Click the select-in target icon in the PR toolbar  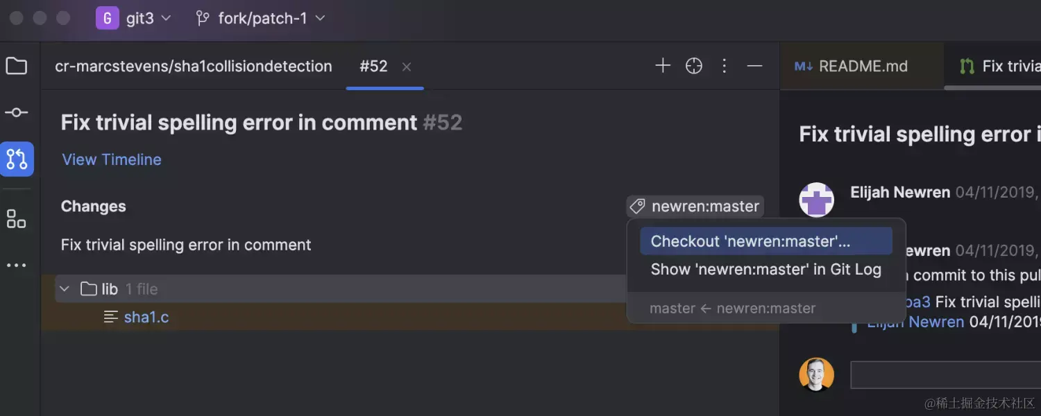click(693, 65)
